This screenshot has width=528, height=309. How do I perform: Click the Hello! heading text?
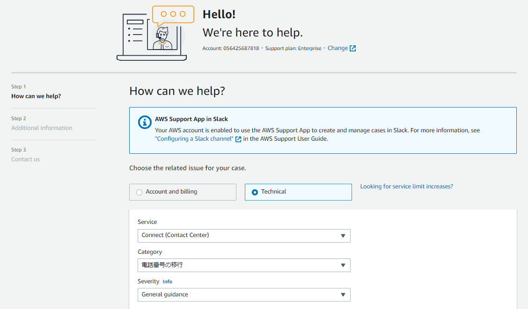tap(219, 14)
